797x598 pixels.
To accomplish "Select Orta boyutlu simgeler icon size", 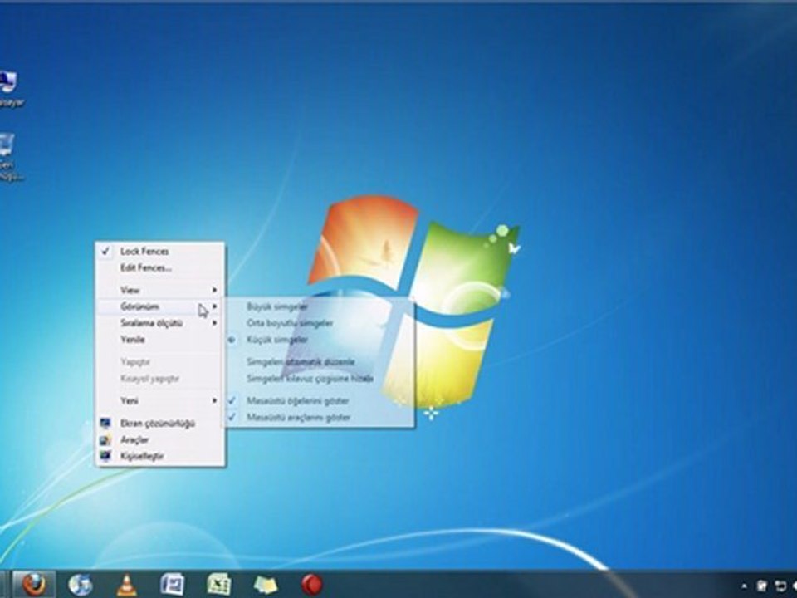I will [319, 323].
